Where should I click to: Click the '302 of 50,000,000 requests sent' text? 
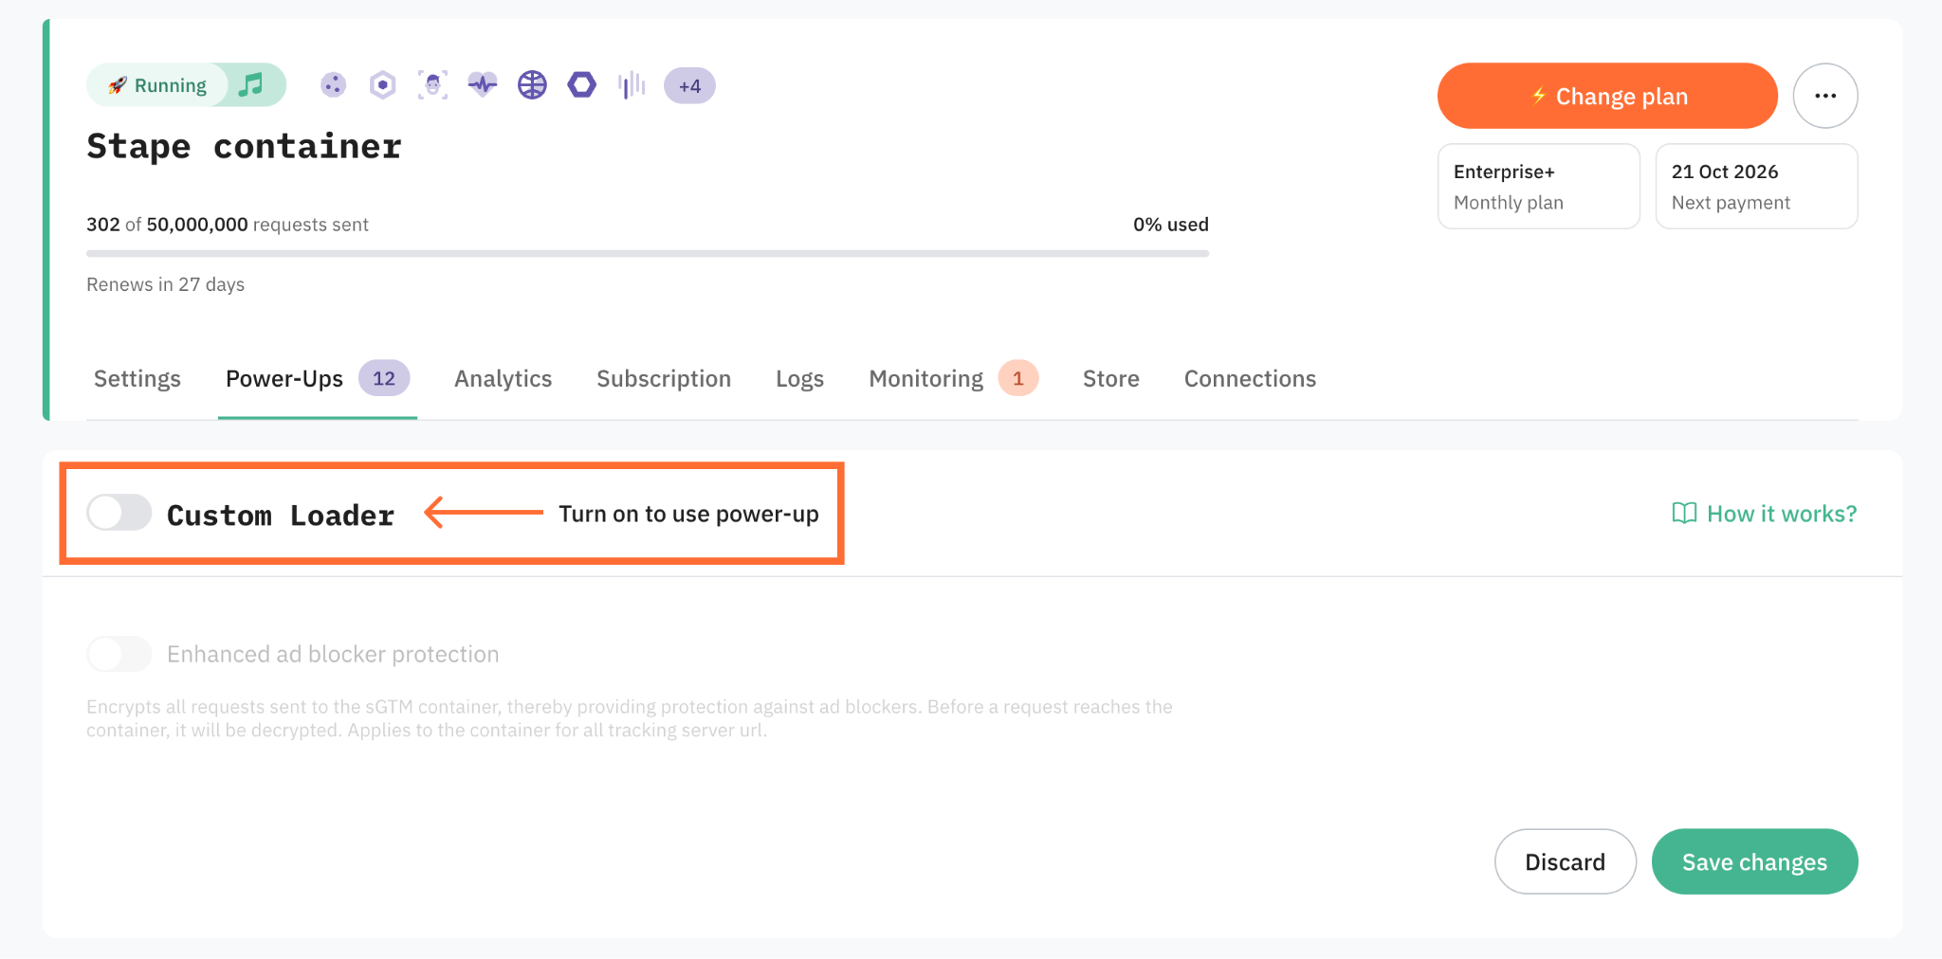tap(228, 225)
